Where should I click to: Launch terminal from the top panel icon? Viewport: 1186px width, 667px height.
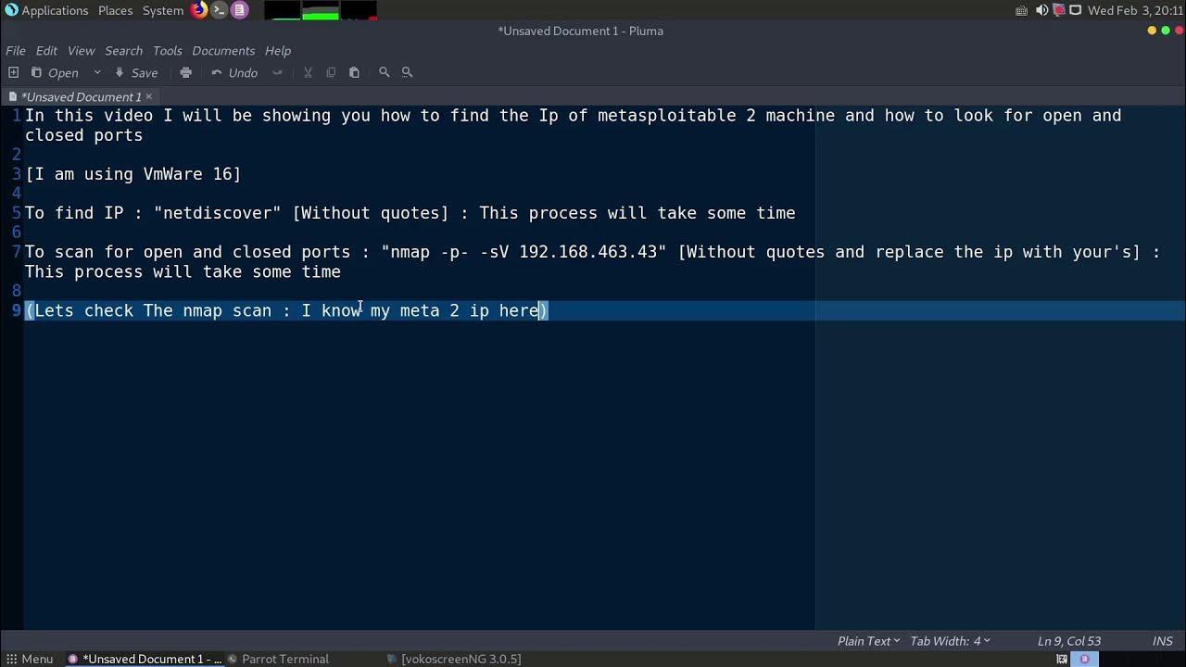[219, 10]
